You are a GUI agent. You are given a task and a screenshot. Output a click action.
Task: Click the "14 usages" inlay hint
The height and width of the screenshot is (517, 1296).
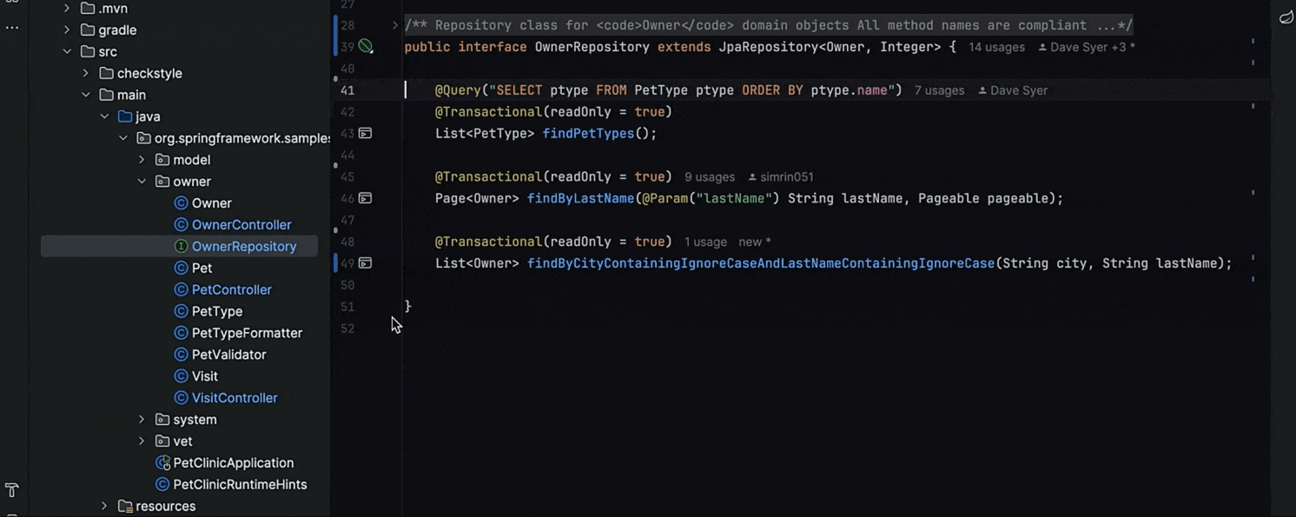tap(996, 47)
